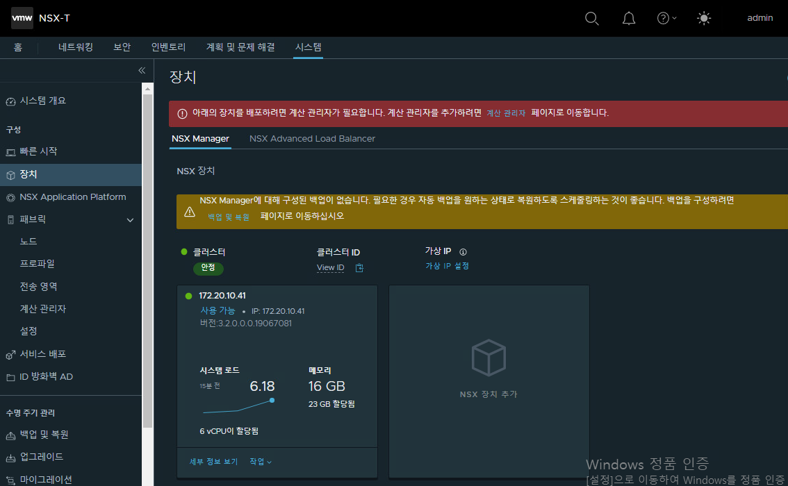Click the 16 GB memory value

click(327, 386)
